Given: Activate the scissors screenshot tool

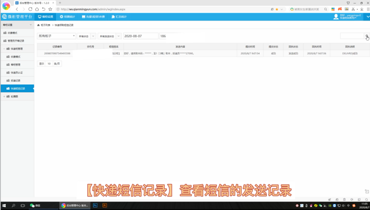Looking at the screenshot, I should coord(353,9).
